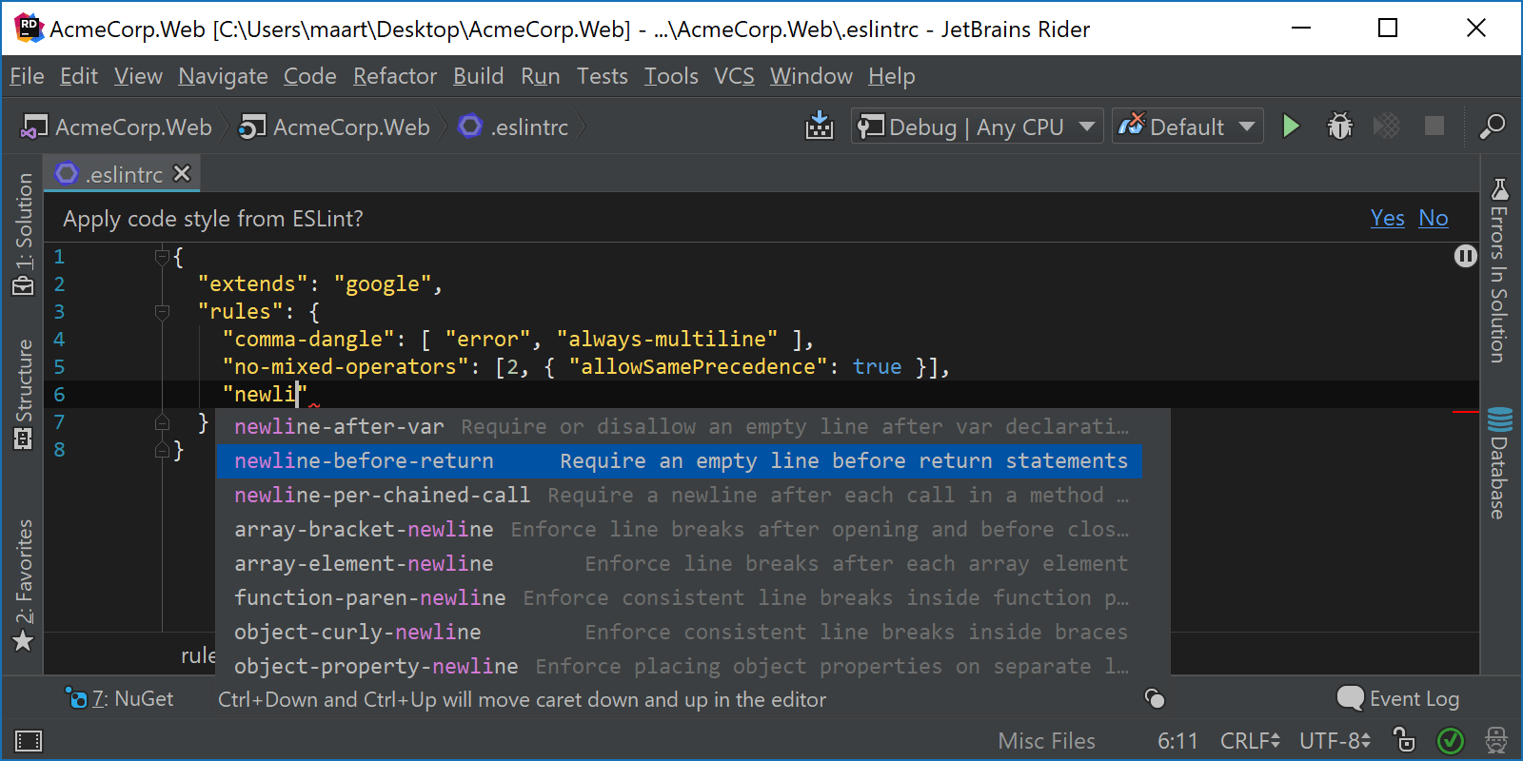Click the background tasks indicator icon

tap(1155, 699)
